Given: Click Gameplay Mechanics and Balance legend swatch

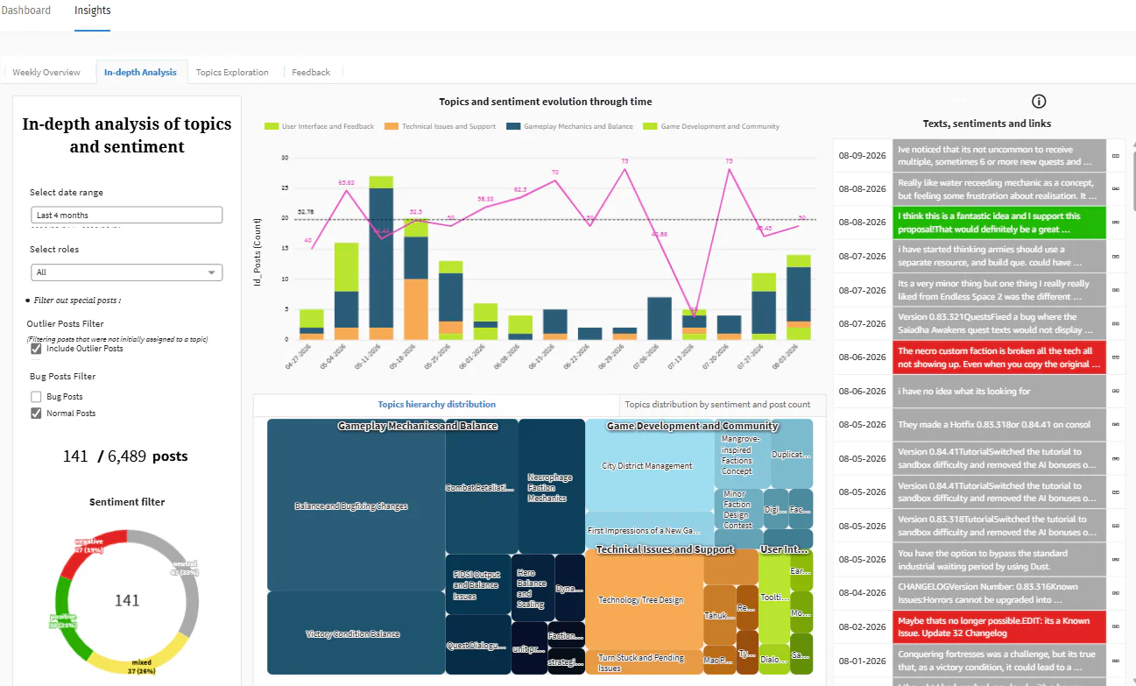Looking at the screenshot, I should (513, 126).
